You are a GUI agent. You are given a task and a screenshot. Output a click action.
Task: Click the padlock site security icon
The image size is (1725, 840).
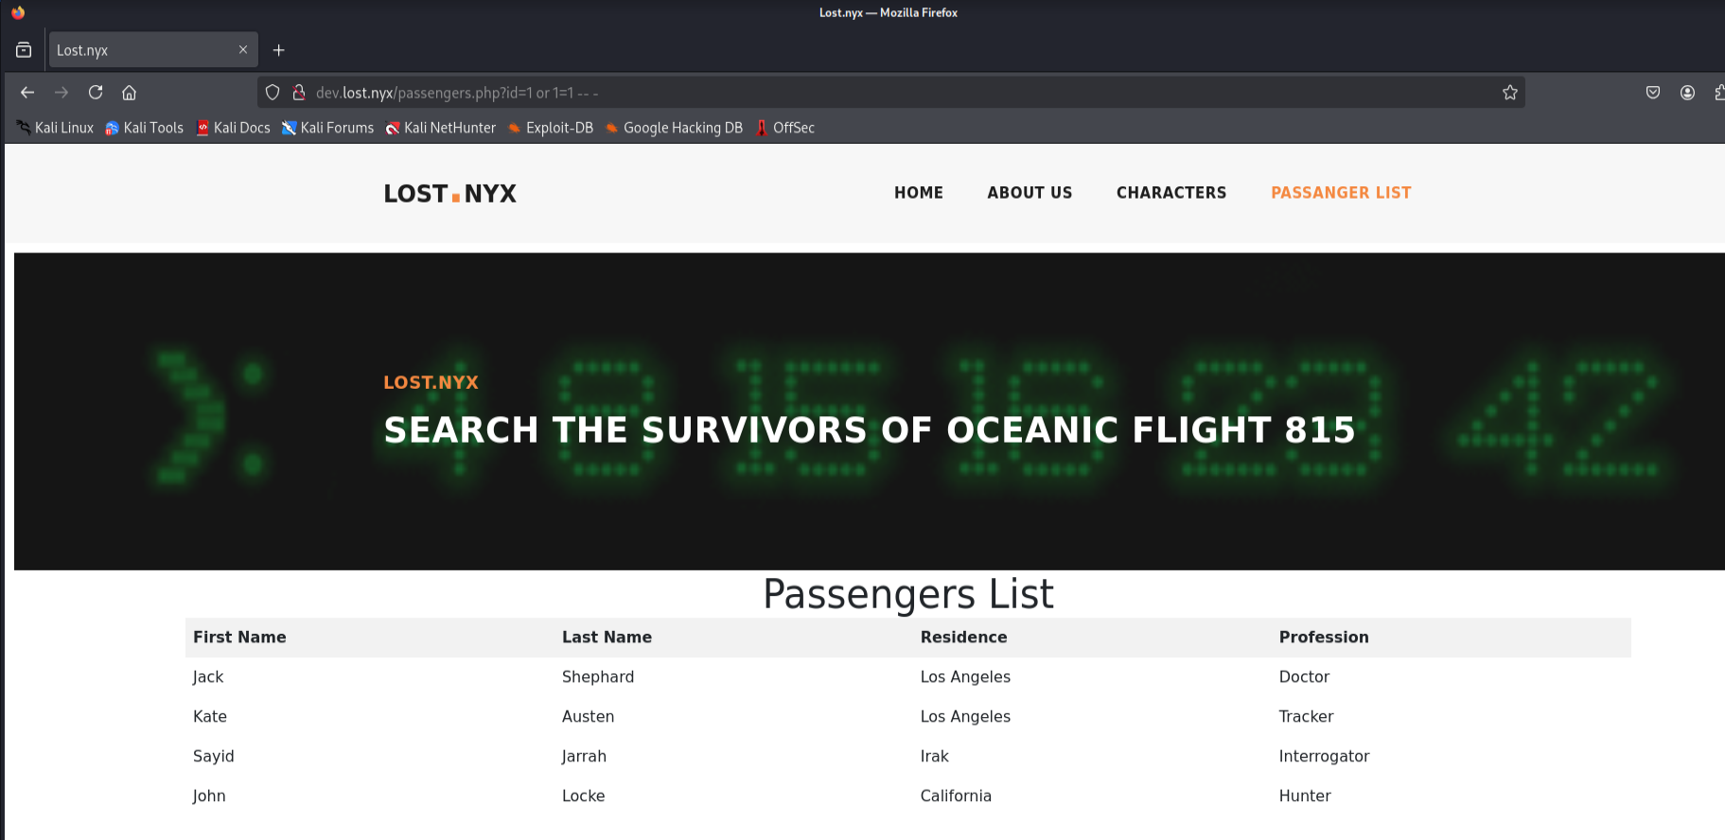tap(299, 93)
